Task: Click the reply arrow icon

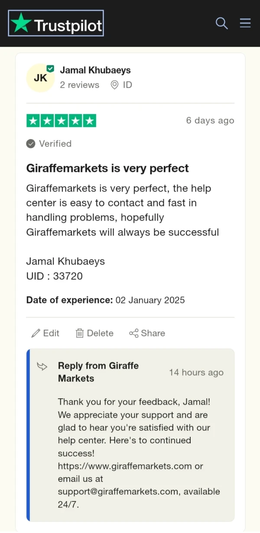Action: point(42,367)
